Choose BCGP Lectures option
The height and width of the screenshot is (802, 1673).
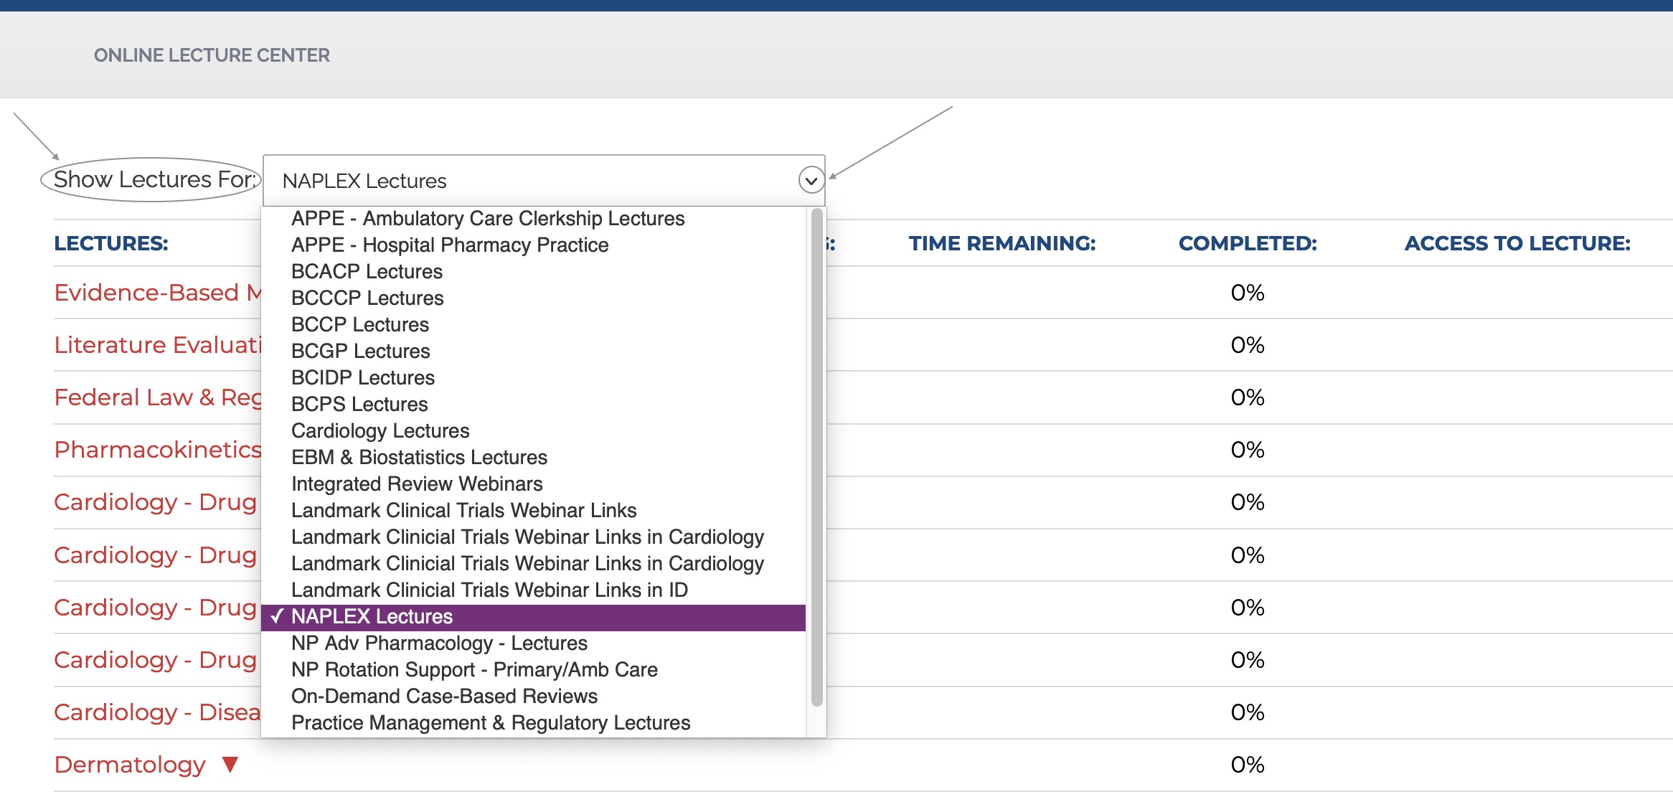pos(534,351)
